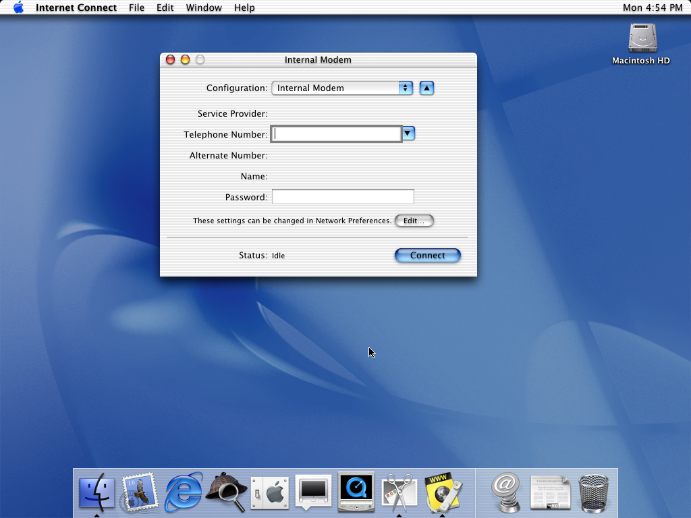This screenshot has width=691, height=518.
Task: Click the Internet Connect dock icon
Action: [442, 492]
